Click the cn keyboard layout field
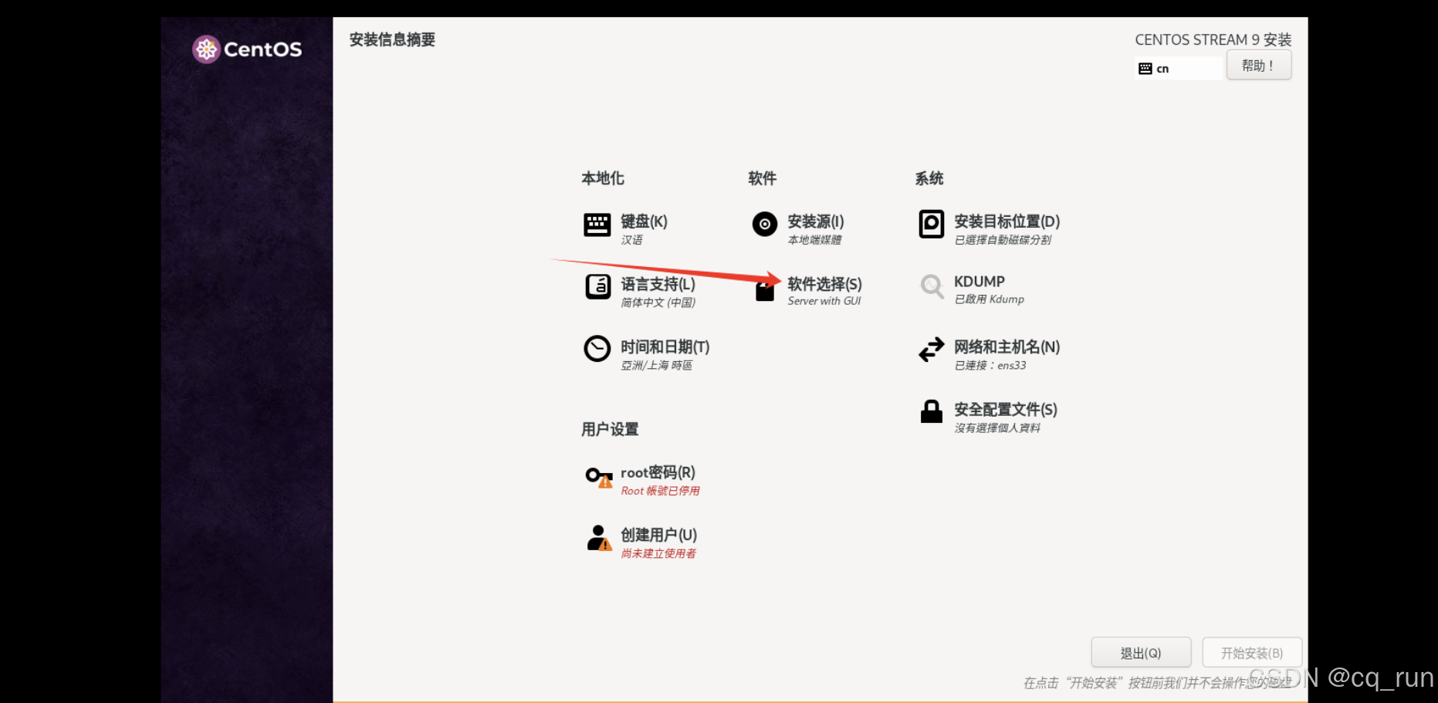 tap(1179, 69)
